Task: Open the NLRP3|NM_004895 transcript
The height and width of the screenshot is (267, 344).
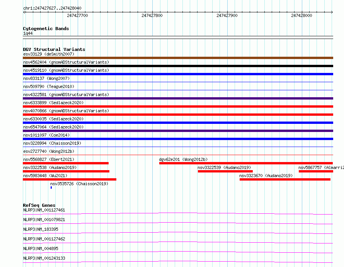Action: pos(41,248)
